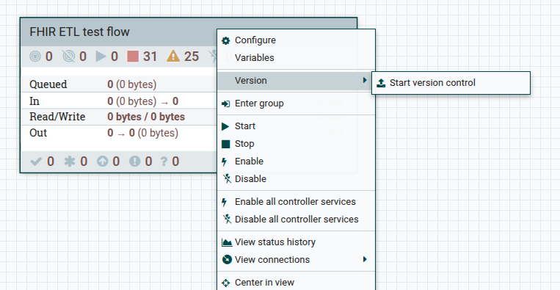Click the Out row label
Image resolution: width=560 pixels, height=290 pixels.
(38, 133)
